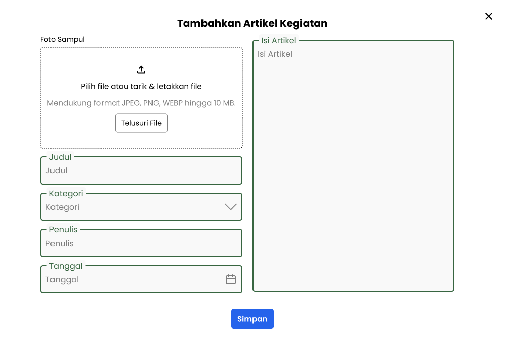
Task: Open the calendar date picker icon
Action: (x=231, y=279)
